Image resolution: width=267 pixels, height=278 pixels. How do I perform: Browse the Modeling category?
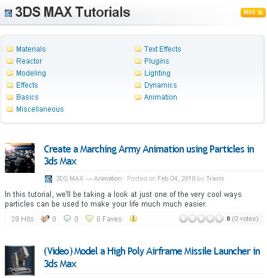[x=31, y=73]
